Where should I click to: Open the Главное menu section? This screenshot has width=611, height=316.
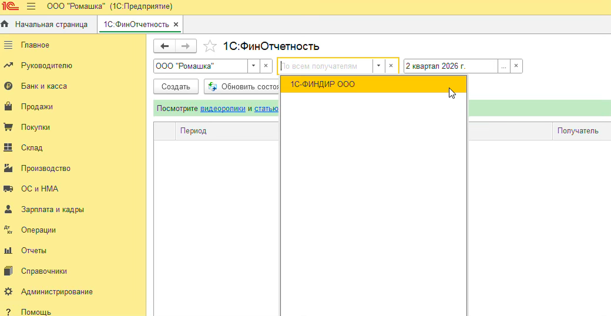[35, 45]
